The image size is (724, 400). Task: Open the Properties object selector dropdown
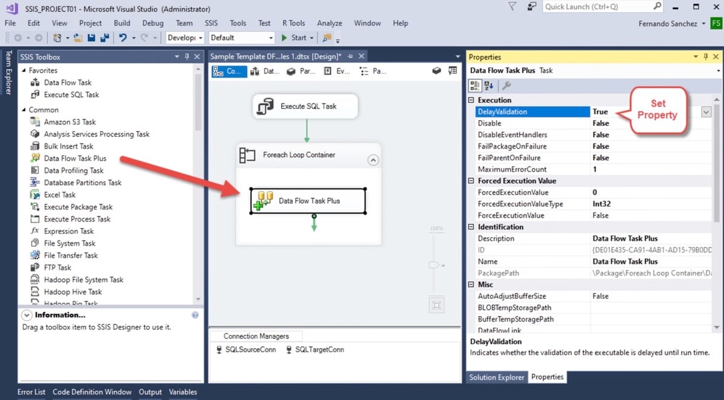(719, 70)
